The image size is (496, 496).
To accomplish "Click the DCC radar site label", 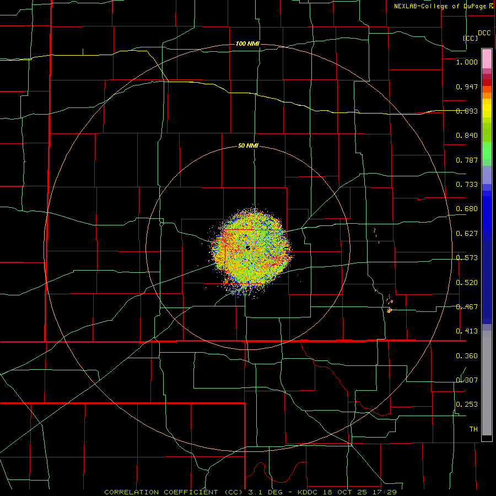I will (484, 33).
